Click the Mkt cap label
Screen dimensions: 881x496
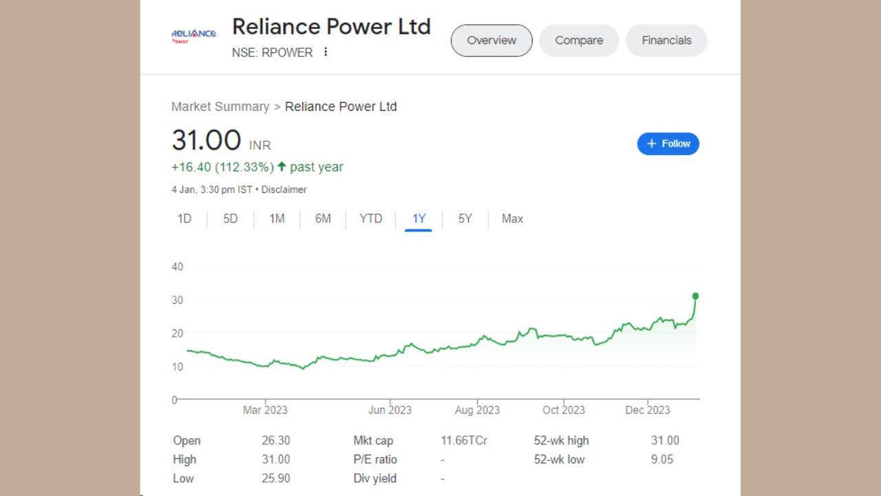373,441
